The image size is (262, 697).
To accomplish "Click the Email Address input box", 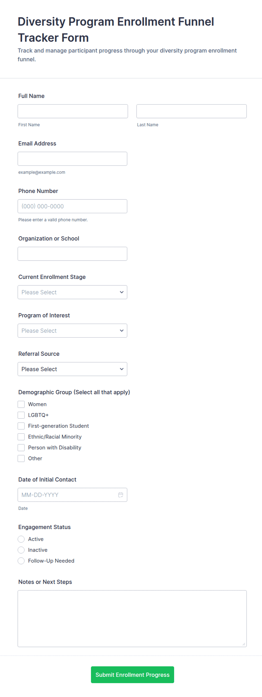I will click(x=72, y=159).
